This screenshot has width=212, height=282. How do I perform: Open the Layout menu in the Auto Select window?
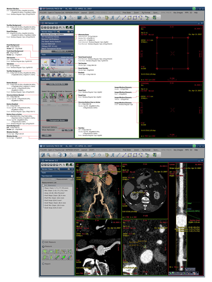pyautogui.click(x=84, y=13)
